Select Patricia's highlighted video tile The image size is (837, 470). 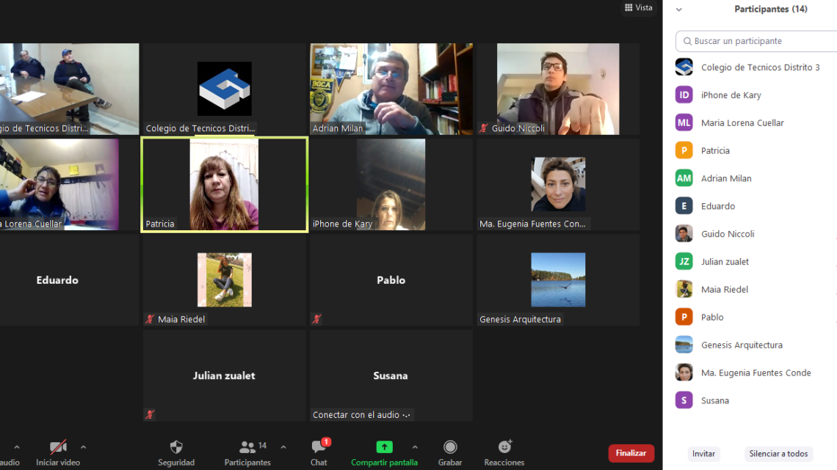pyautogui.click(x=224, y=185)
